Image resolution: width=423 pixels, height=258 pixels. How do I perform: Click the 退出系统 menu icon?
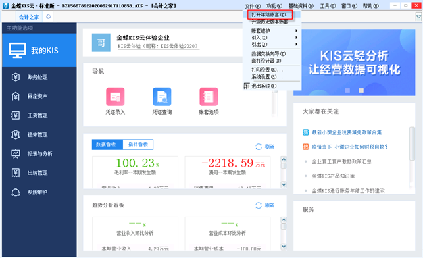click(x=246, y=86)
